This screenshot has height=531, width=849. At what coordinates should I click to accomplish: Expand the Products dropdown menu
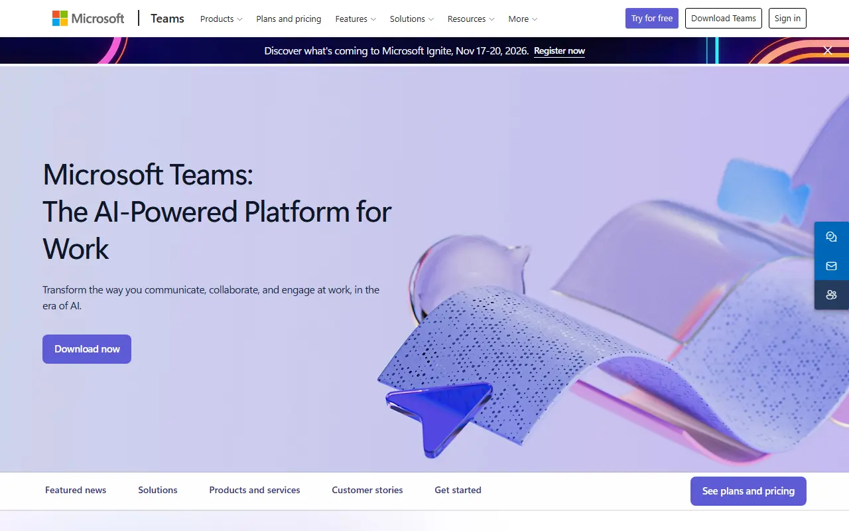coord(222,19)
